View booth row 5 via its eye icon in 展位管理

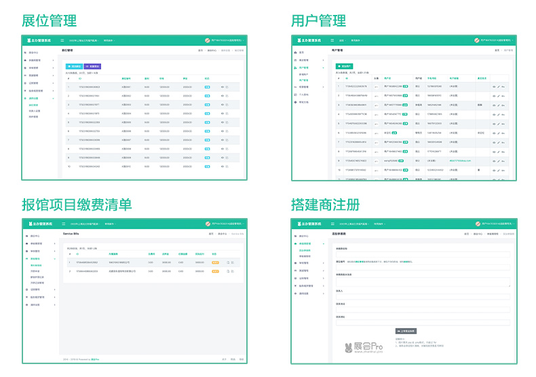point(223,122)
